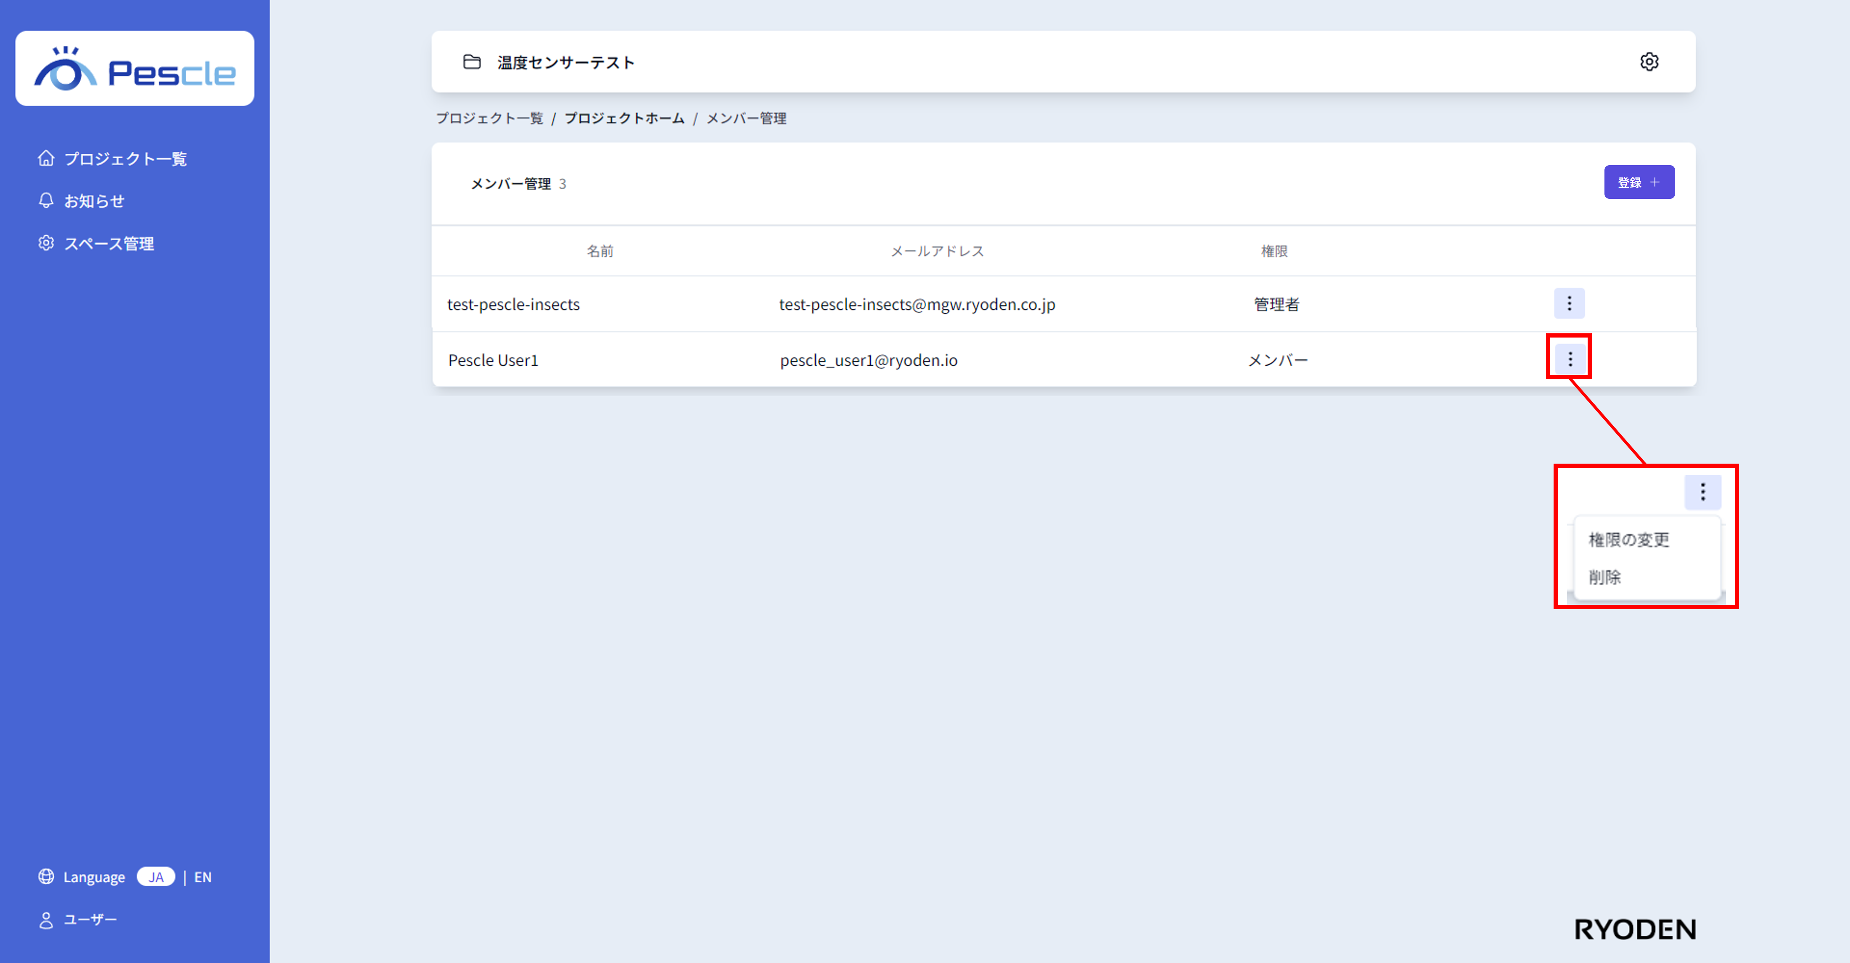Click the gear icon for スペース管理
Viewport: 1850px width, 963px height.
point(46,243)
